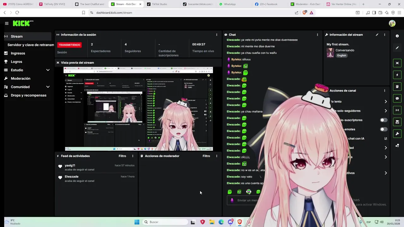Open chat con IA external link icon
The width and height of the screenshot is (404, 227).
386,138
